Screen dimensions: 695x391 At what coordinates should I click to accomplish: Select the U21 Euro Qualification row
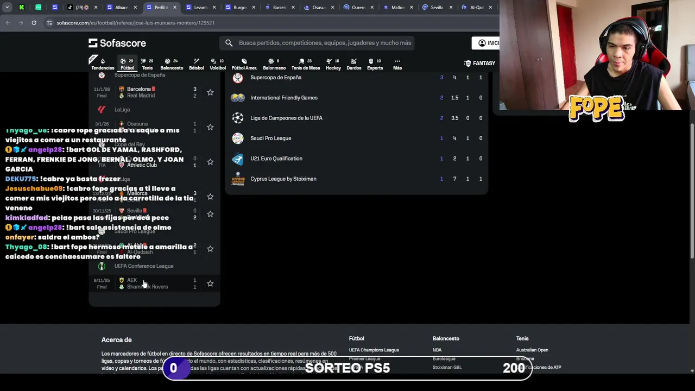(x=356, y=159)
